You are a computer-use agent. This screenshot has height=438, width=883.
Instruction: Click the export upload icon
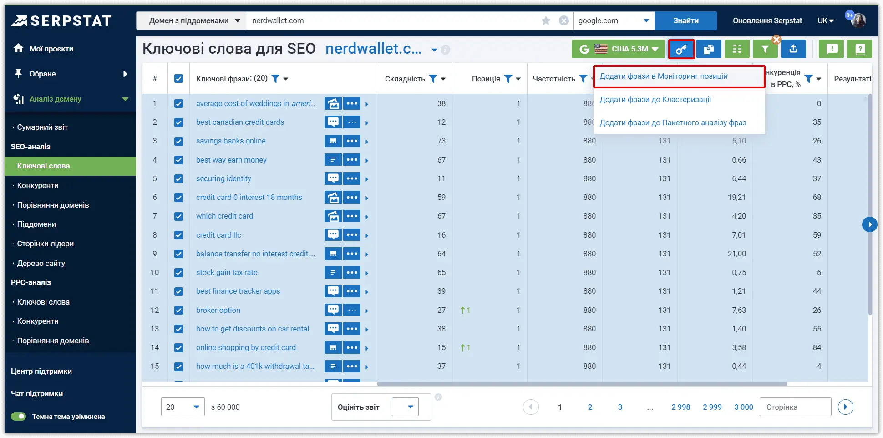(x=793, y=49)
